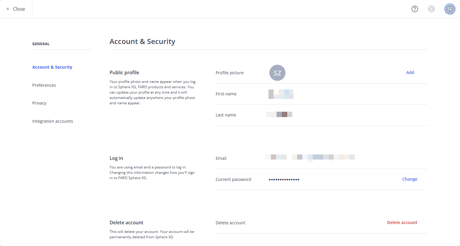Open the Privacy settings section

[x=39, y=103]
